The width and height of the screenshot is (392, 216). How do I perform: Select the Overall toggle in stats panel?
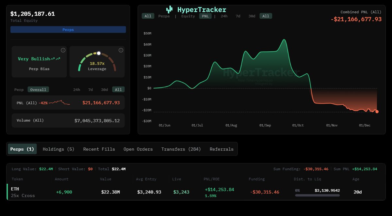tap(38, 90)
